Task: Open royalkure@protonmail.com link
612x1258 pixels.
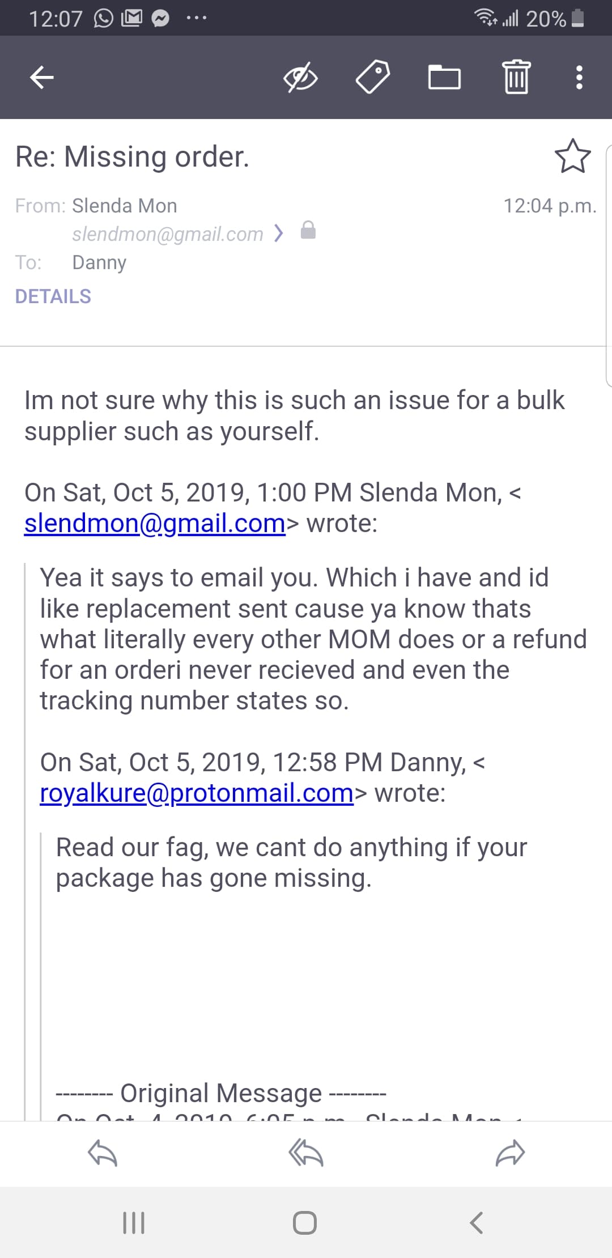Action: 197,793
